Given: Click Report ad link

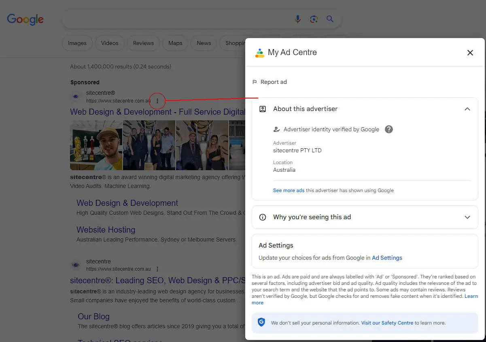Looking at the screenshot, I should click(x=274, y=82).
